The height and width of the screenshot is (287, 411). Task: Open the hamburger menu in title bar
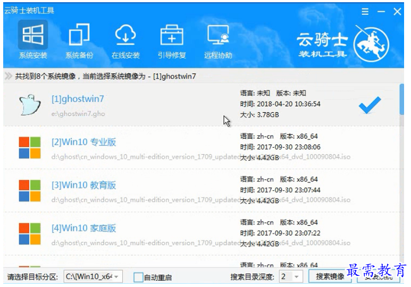(365, 12)
